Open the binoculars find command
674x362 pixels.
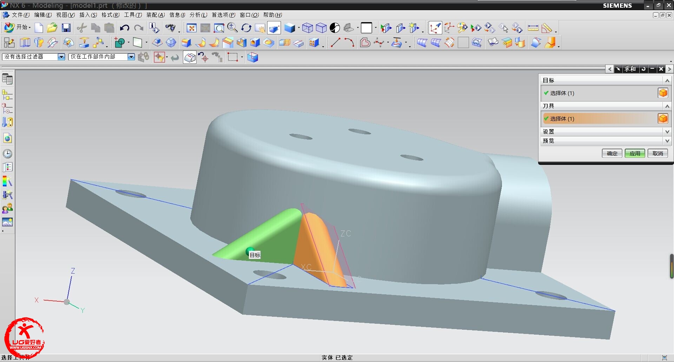[x=171, y=28]
